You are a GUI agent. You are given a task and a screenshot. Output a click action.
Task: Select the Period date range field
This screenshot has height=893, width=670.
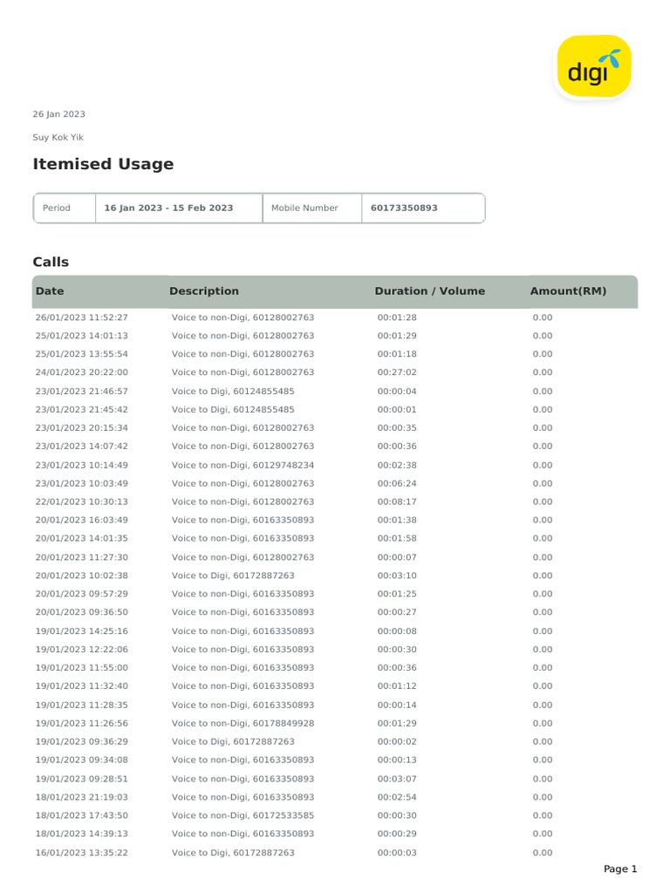pos(168,208)
